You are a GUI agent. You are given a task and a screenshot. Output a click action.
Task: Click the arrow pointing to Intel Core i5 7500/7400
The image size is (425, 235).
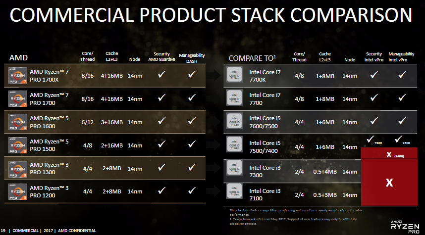point(217,144)
